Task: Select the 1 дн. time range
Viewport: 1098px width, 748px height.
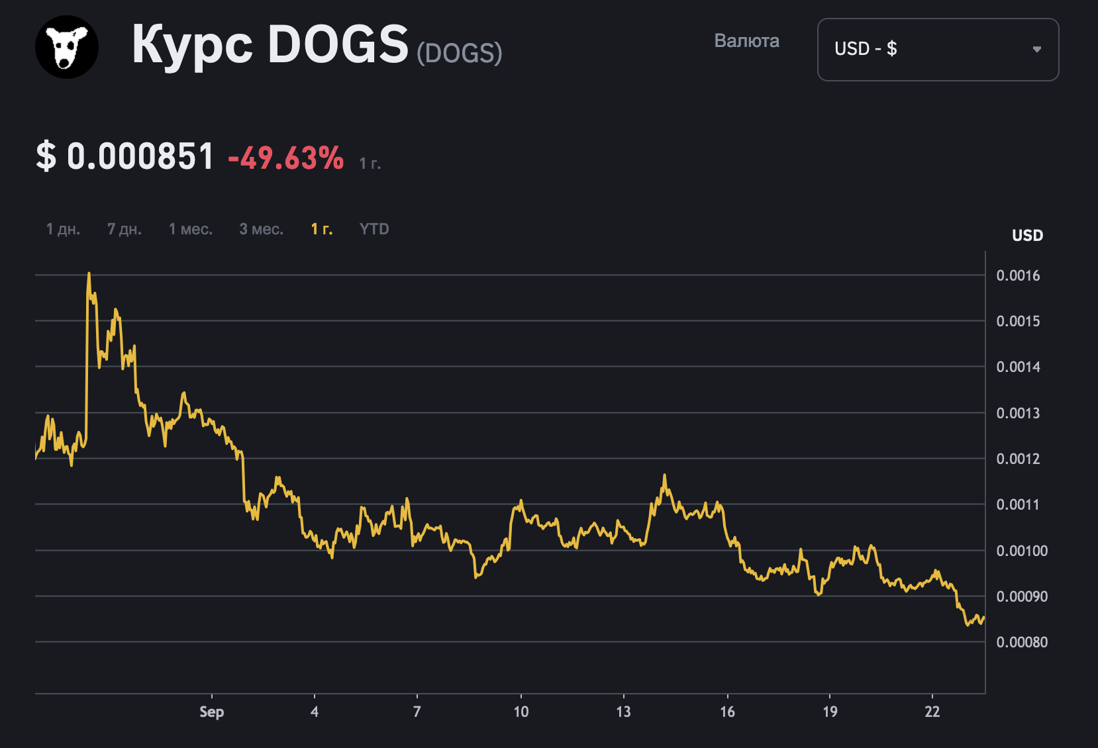Action: pos(63,229)
